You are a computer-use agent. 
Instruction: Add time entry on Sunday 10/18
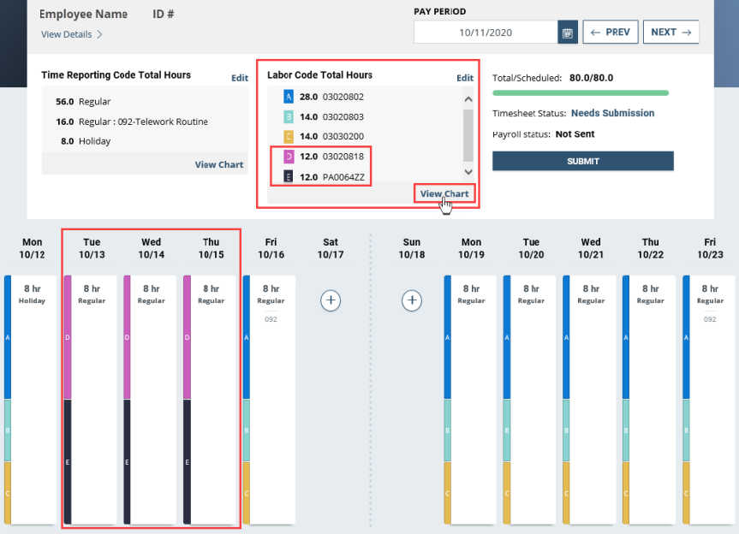point(412,300)
